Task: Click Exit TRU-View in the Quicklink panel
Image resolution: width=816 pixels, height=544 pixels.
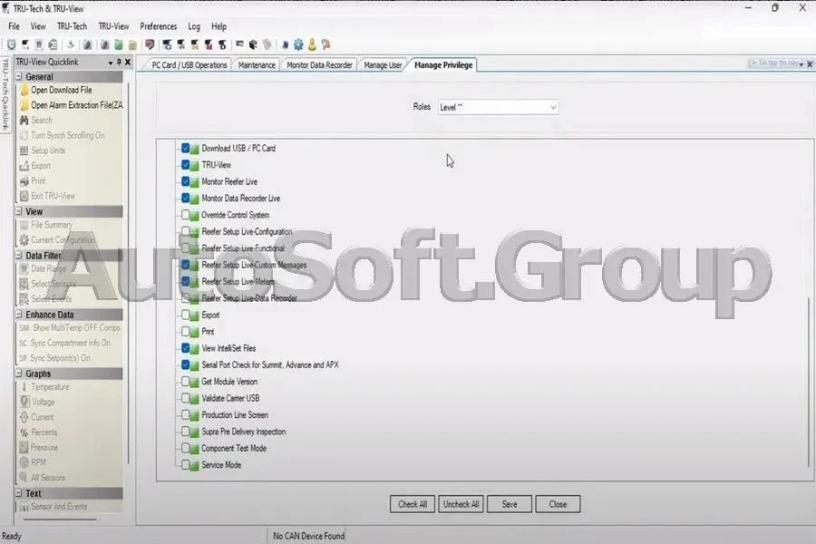Action: pyautogui.click(x=47, y=196)
